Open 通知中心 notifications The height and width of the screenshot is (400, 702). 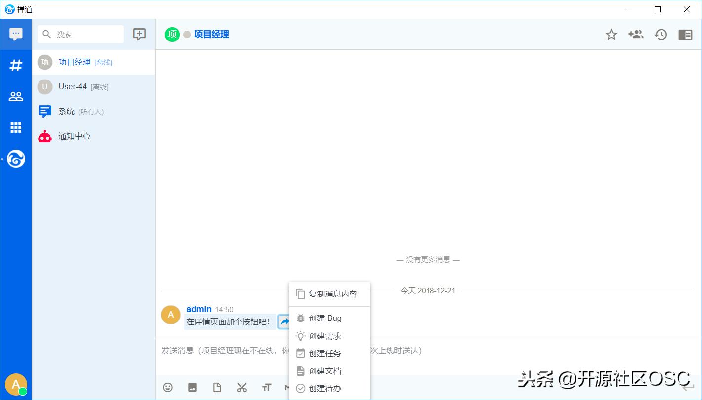[93, 136]
